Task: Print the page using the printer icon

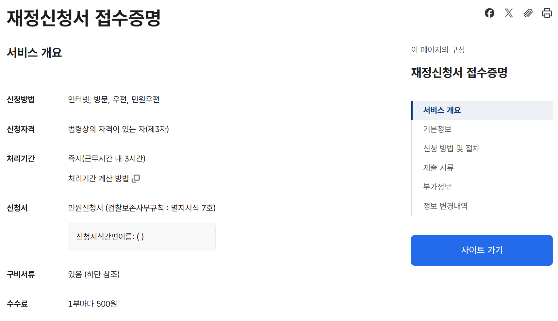Action: coord(547,13)
